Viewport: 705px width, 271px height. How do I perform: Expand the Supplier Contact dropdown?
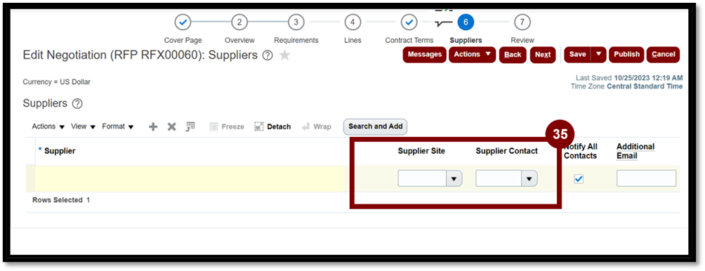(529, 178)
